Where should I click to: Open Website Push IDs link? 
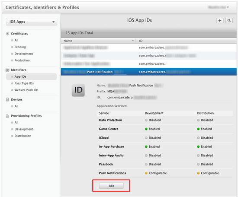(x=26, y=90)
